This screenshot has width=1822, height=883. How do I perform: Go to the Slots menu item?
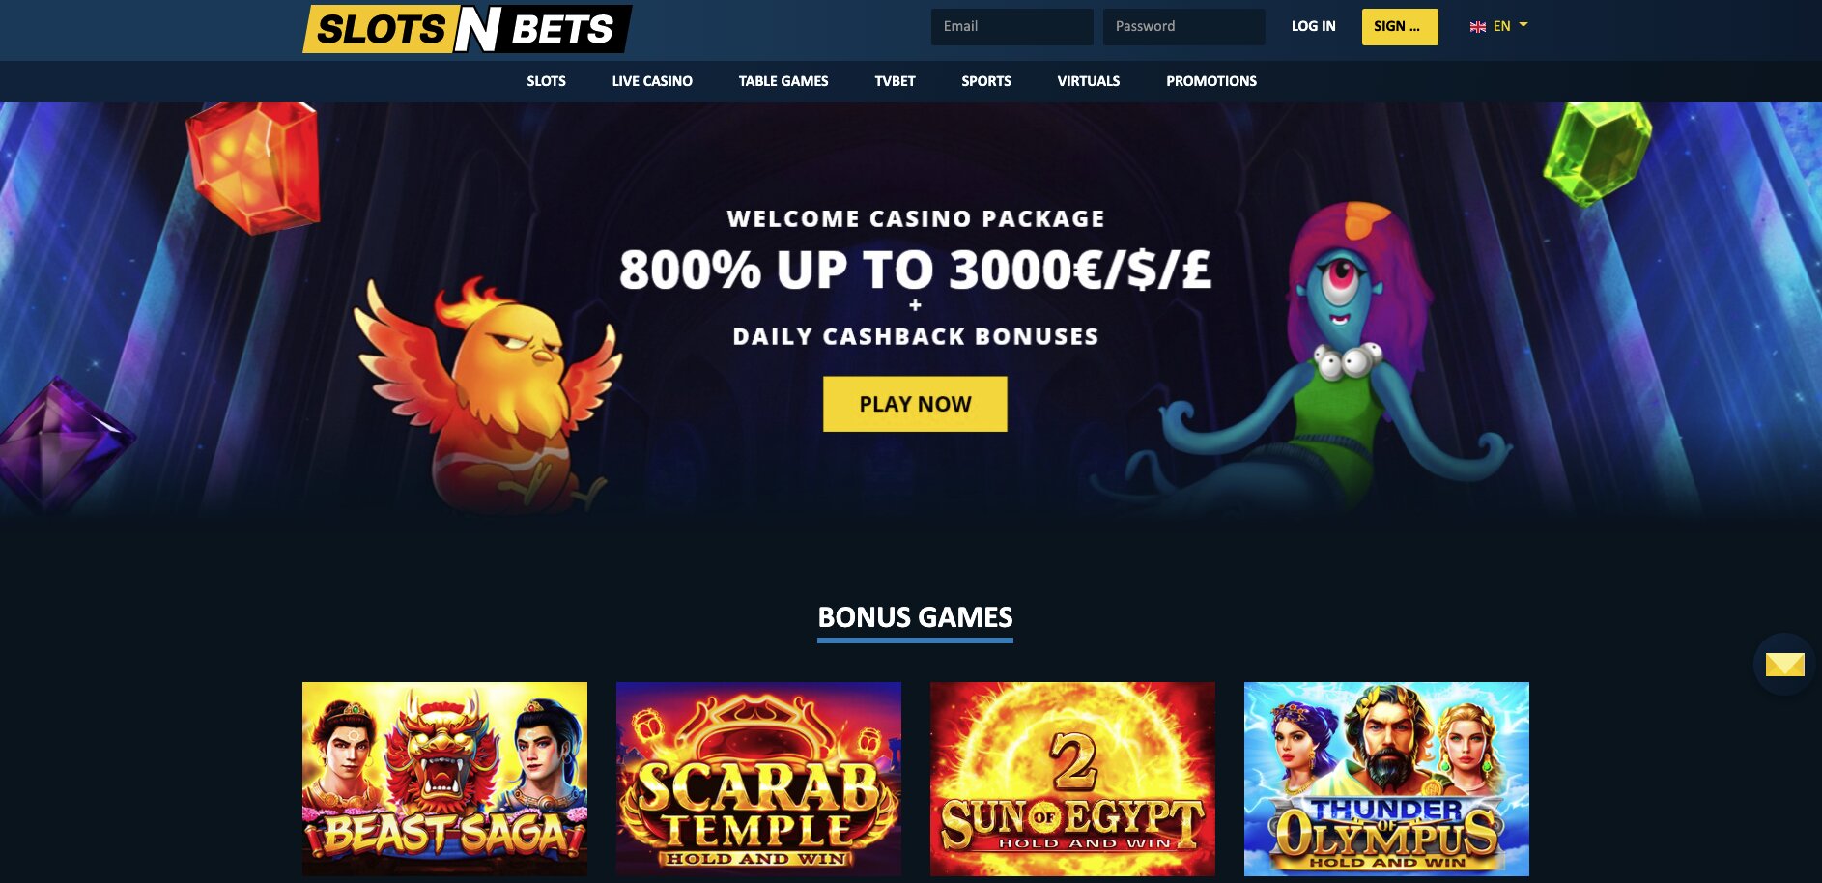[x=546, y=81]
